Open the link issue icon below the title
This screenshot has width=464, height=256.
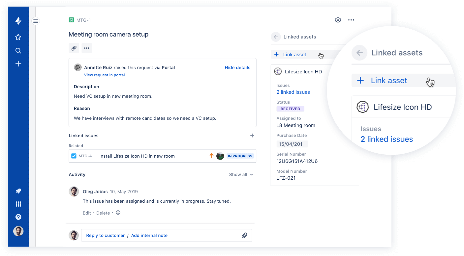pyautogui.click(x=74, y=48)
